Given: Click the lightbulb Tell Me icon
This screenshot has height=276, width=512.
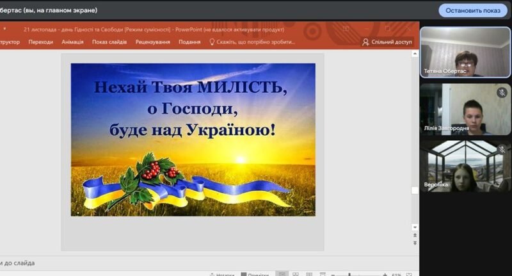Looking at the screenshot, I should tap(211, 42).
